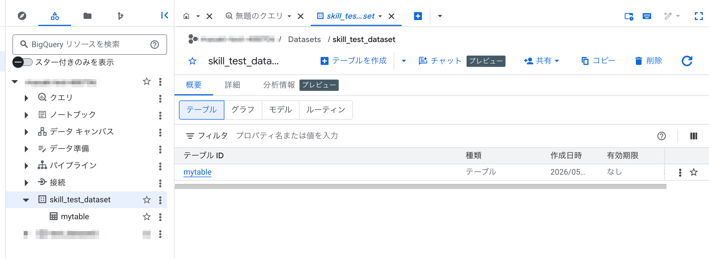Open more actions for mytable tree row
709x259 pixels.
click(160, 217)
